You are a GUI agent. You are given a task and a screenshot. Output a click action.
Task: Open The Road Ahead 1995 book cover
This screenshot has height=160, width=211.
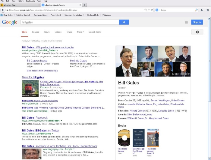(x=124, y=138)
